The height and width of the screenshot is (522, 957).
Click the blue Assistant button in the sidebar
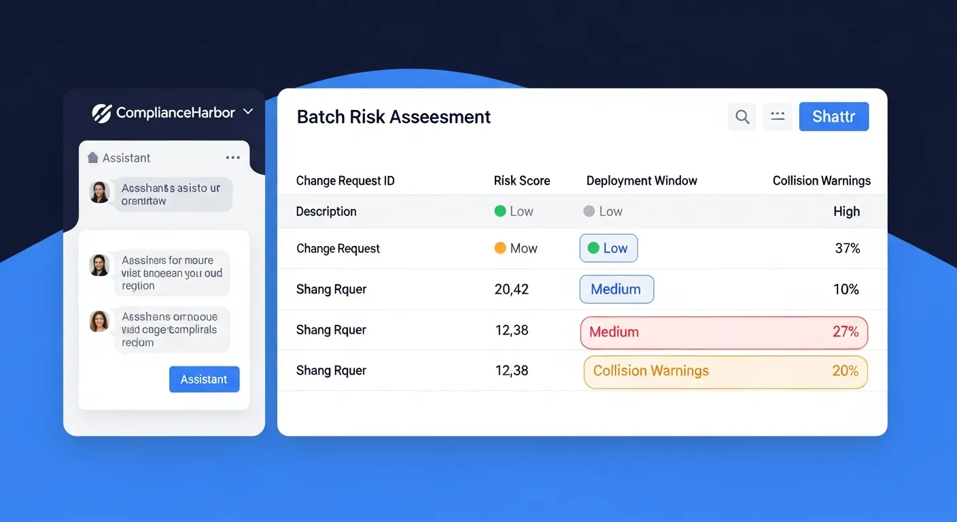click(204, 379)
